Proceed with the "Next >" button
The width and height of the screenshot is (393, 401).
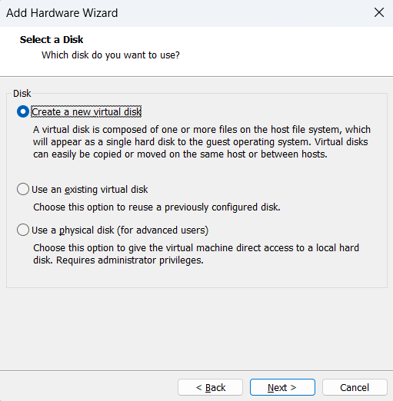(x=282, y=387)
